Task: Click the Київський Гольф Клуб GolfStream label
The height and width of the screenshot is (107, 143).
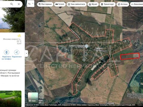Action: click(x=135, y=95)
